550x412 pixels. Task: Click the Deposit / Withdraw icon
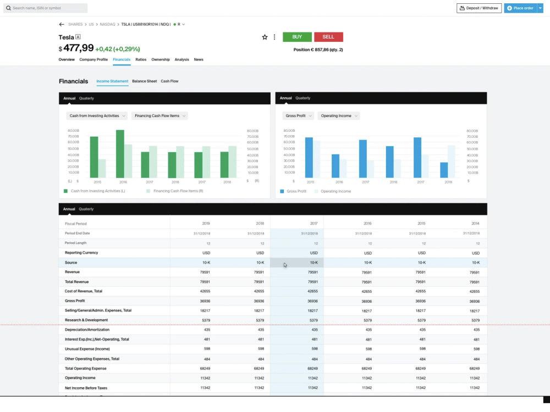(x=462, y=8)
